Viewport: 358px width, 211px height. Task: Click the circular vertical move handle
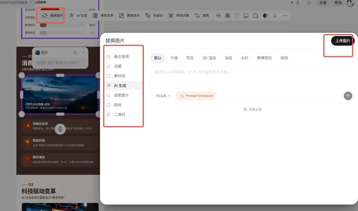(x=60, y=129)
